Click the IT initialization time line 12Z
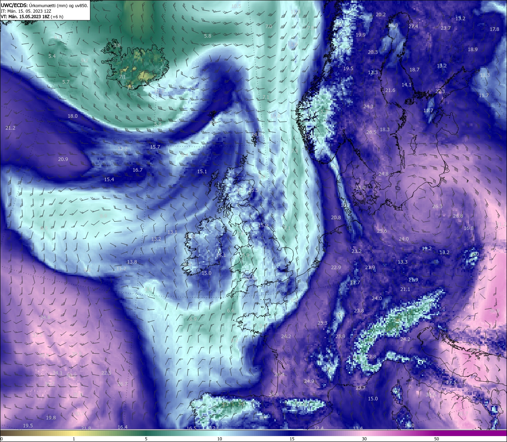Image resolution: width=507 pixels, height=442 pixels. [27, 11]
